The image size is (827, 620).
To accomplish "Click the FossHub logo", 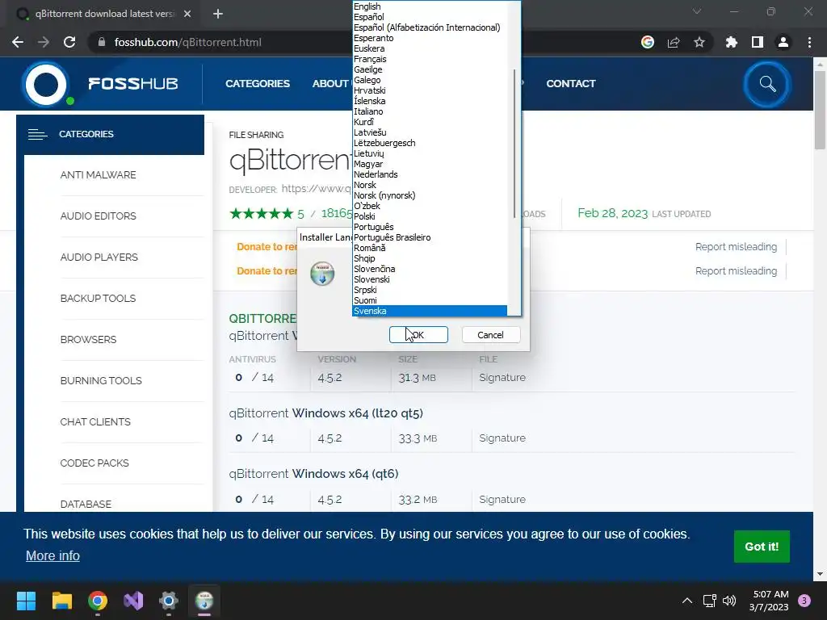I will (100, 84).
